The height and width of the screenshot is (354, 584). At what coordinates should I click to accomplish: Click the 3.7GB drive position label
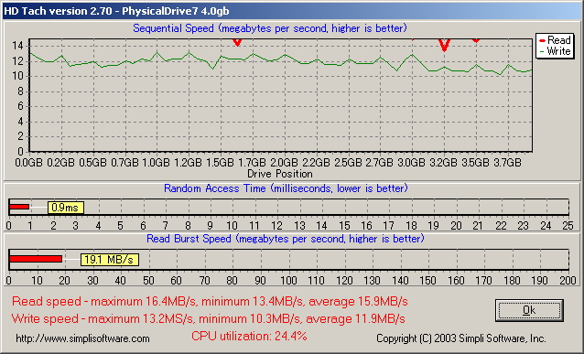coord(507,163)
